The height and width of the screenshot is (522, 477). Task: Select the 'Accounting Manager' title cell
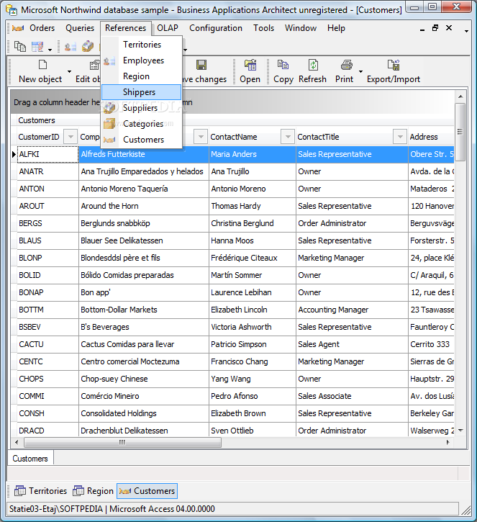352,310
